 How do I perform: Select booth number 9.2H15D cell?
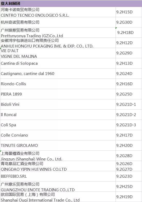(x=129, y=12)
